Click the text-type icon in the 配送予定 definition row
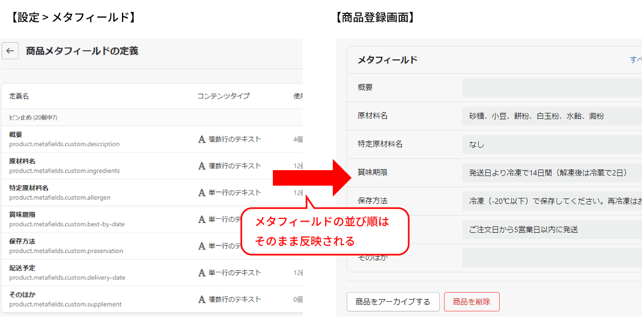Screen dimensions: 642x321 point(202,273)
